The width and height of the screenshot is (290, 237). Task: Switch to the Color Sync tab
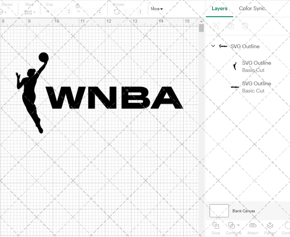pos(252,8)
